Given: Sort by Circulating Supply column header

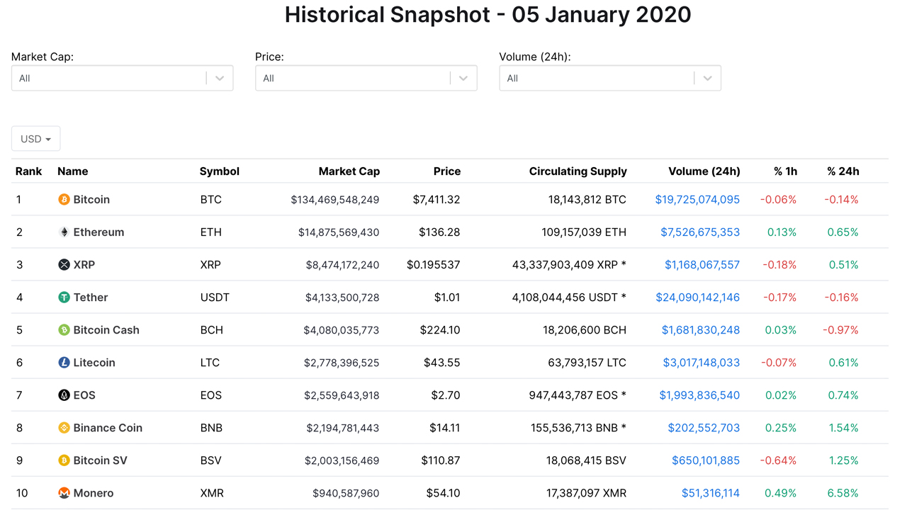Looking at the screenshot, I should tap(578, 171).
